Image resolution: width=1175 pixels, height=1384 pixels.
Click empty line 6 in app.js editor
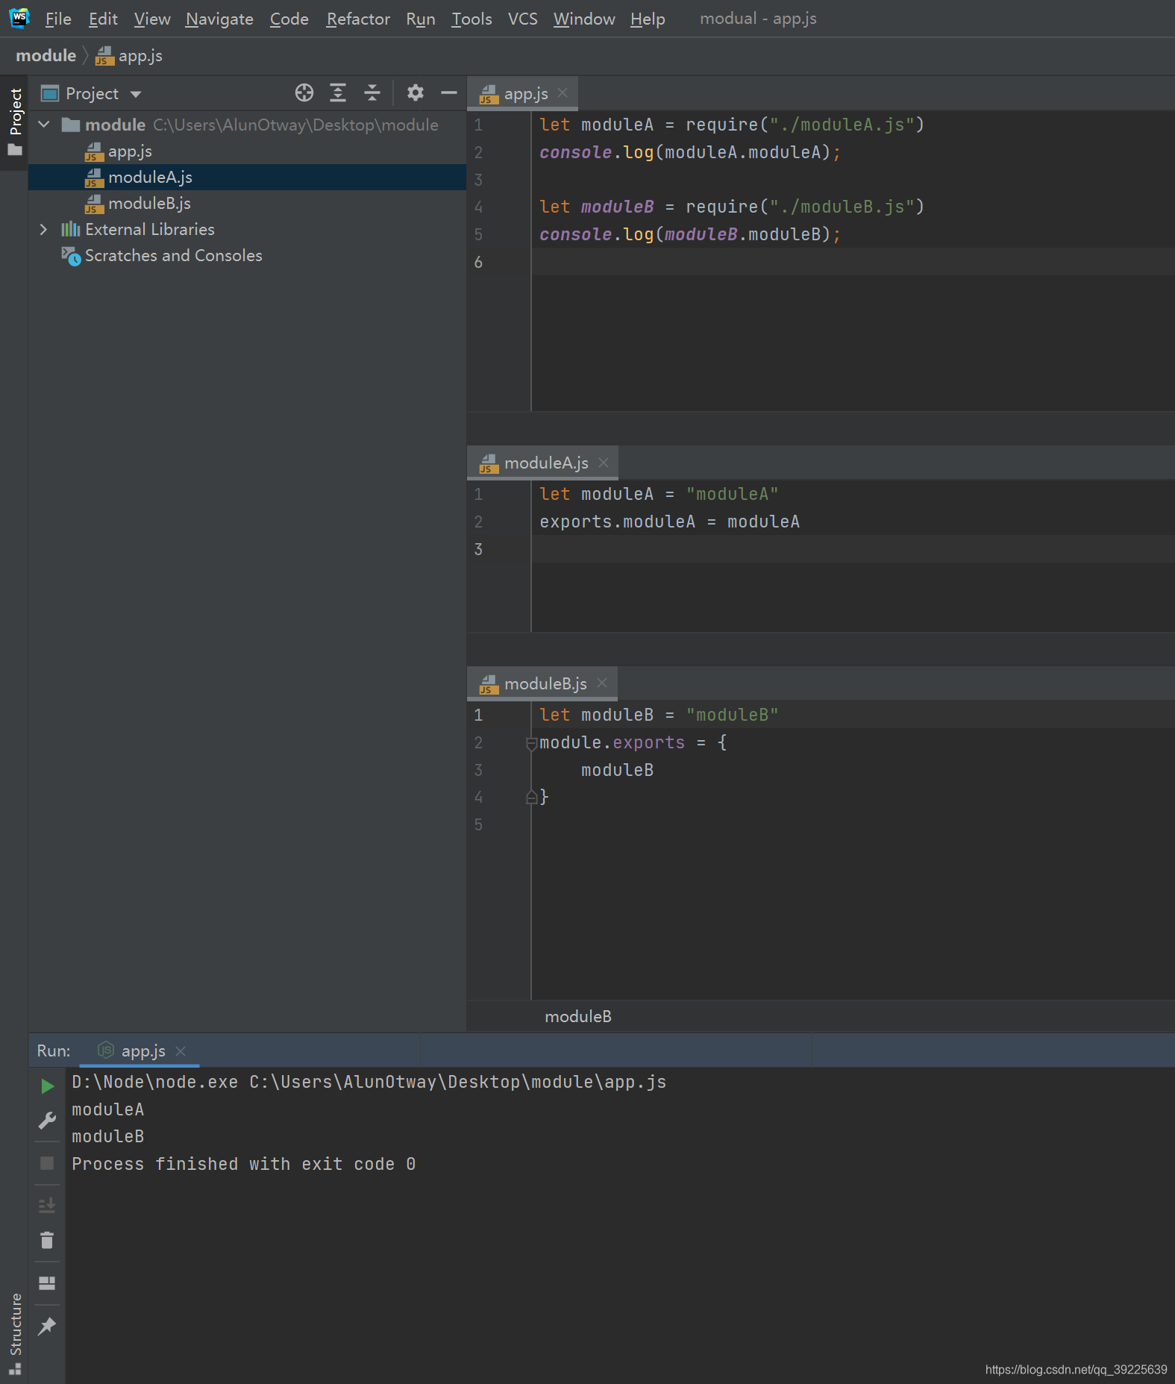[x=853, y=262]
